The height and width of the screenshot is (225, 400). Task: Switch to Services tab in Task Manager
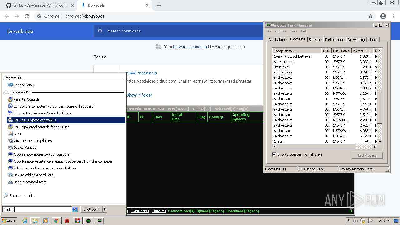pos(315,40)
